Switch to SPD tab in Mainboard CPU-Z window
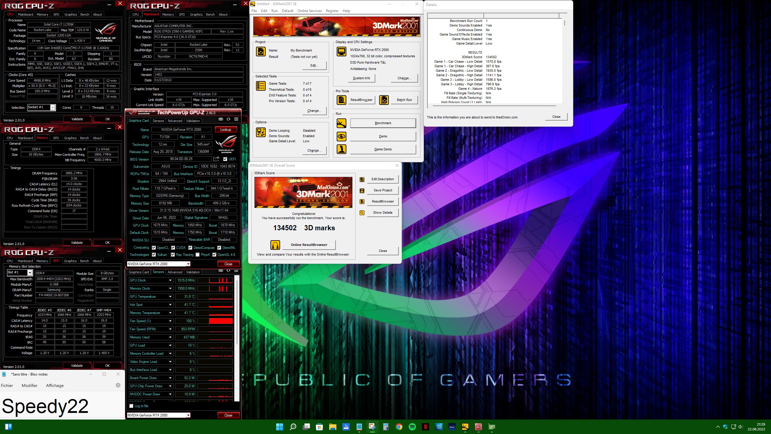This screenshot has height=434, width=771. 182,14
